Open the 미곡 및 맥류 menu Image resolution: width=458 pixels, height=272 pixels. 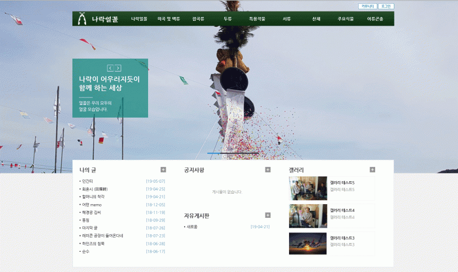pos(168,19)
